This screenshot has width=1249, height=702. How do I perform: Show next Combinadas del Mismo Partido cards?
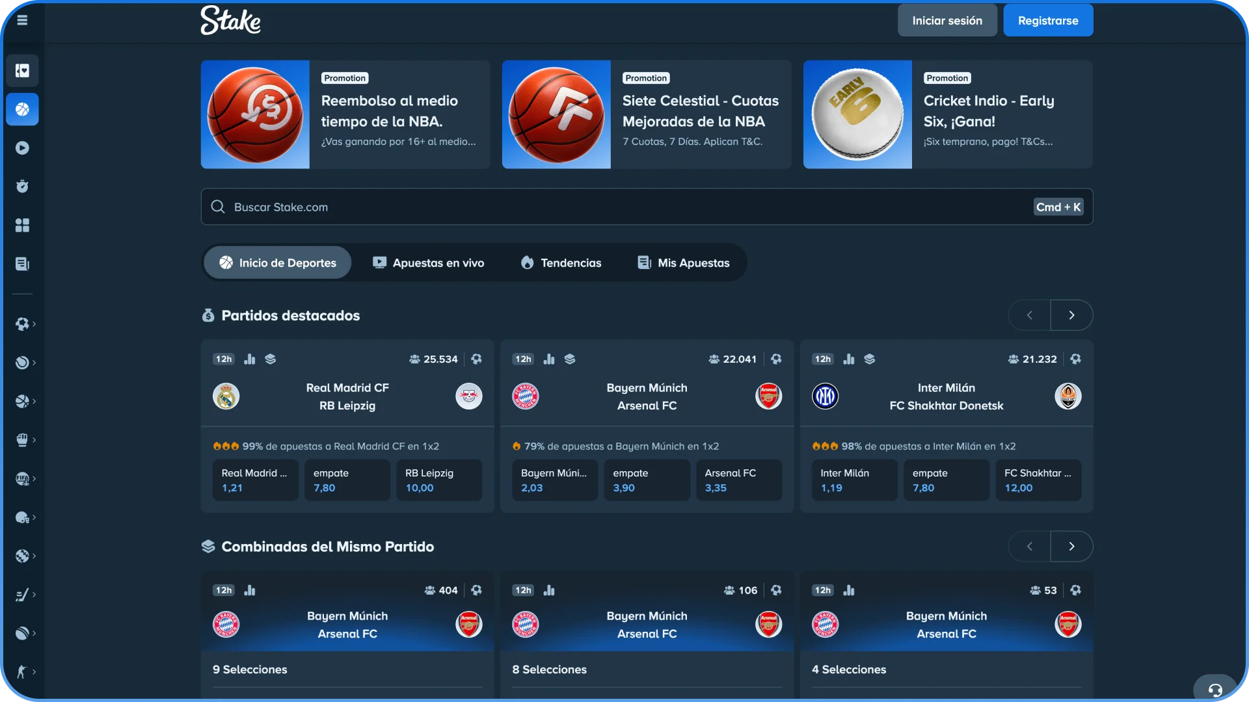point(1071,547)
